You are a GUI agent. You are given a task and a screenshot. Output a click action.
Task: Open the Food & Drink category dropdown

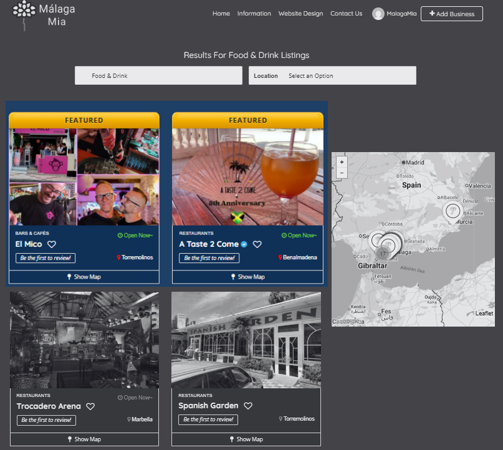[x=158, y=75]
